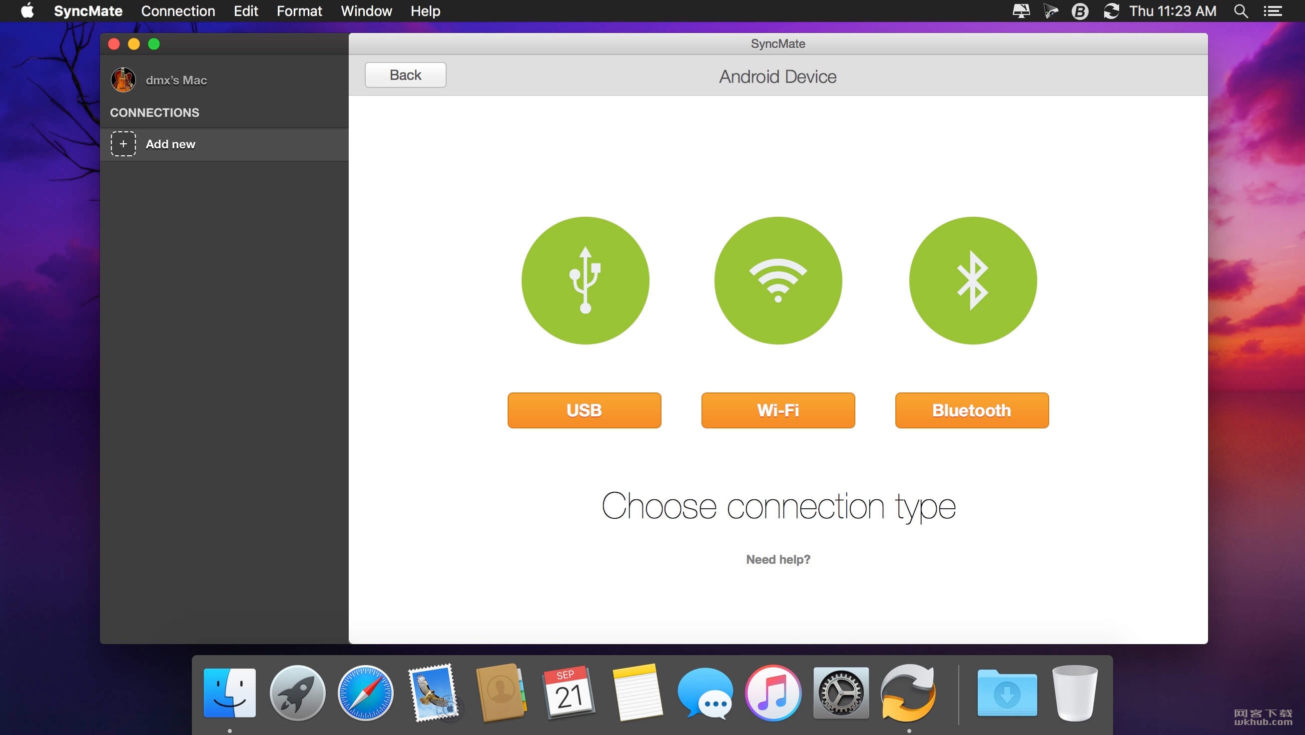Image resolution: width=1305 pixels, height=735 pixels.
Task: Choose the orange USB button
Action: click(x=584, y=410)
